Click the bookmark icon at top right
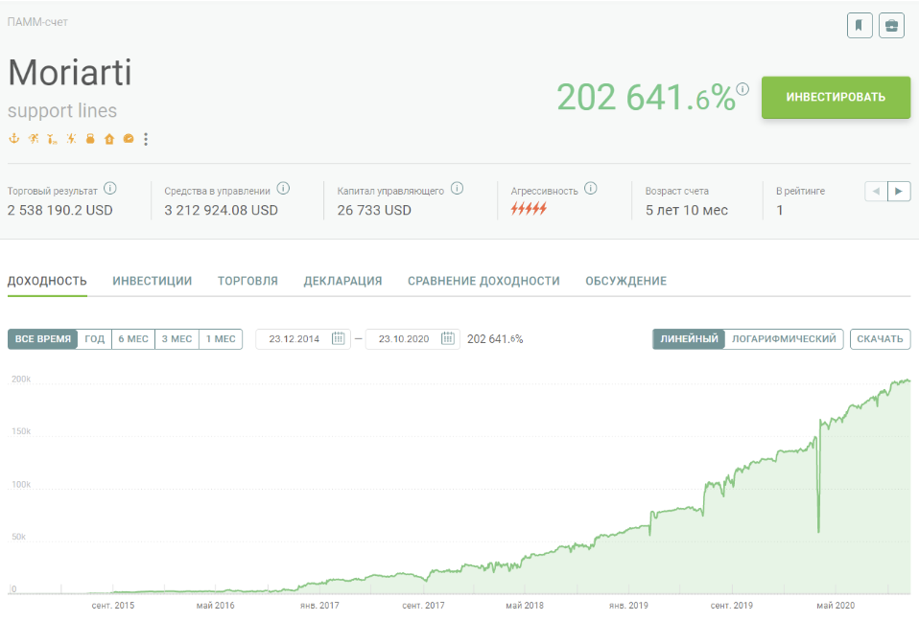 click(x=860, y=25)
